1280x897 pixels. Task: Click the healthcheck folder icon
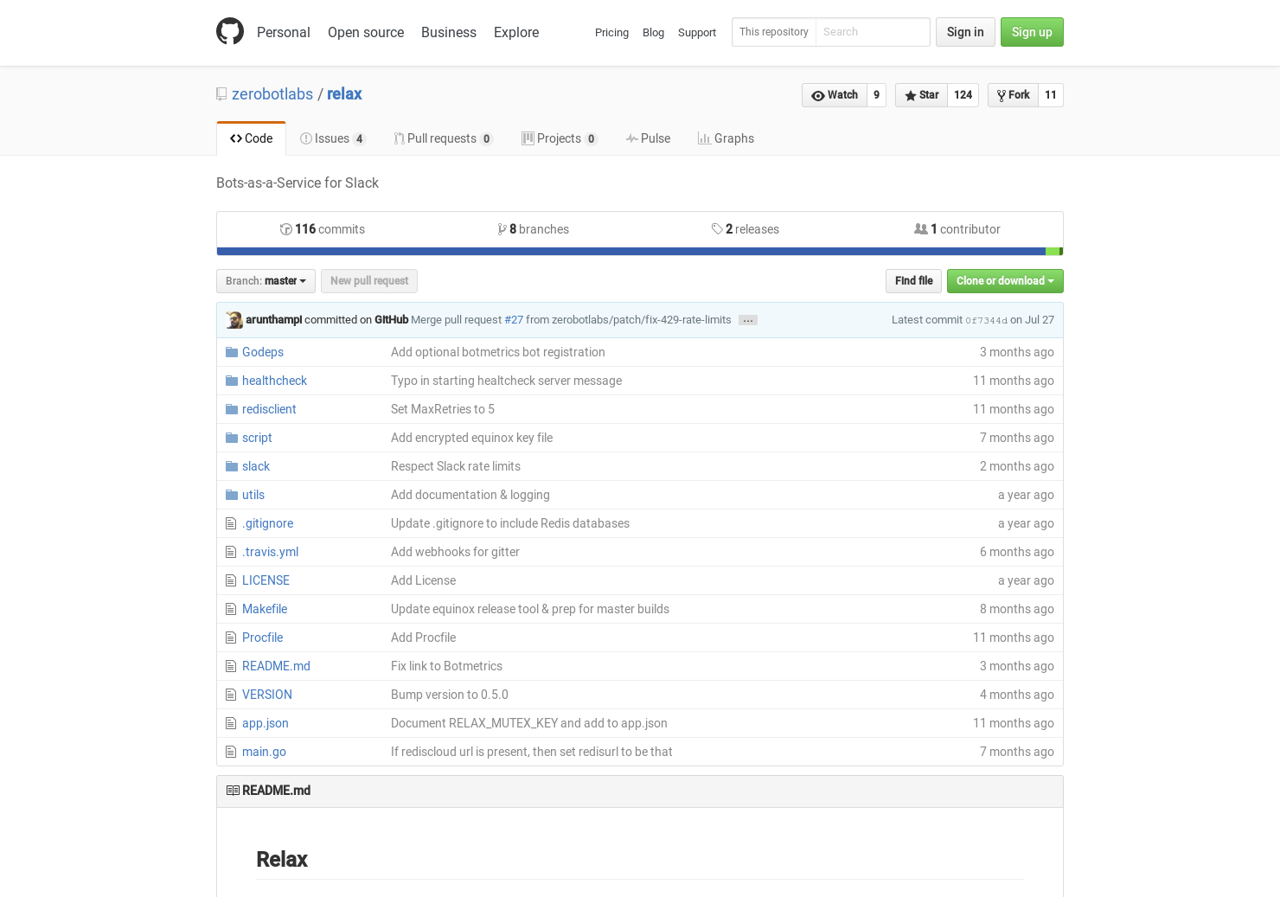pos(232,381)
